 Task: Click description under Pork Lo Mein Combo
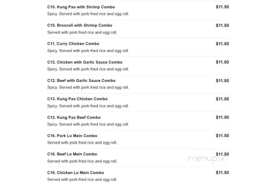[82, 143]
